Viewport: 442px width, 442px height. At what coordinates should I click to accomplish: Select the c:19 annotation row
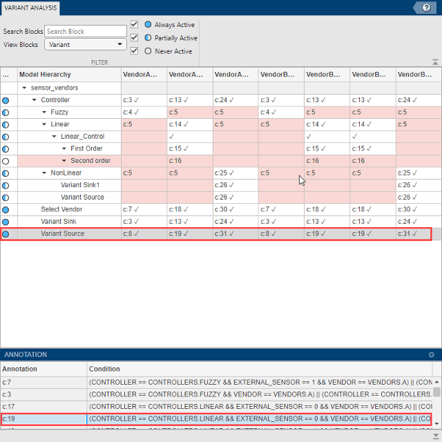[x=216, y=419]
